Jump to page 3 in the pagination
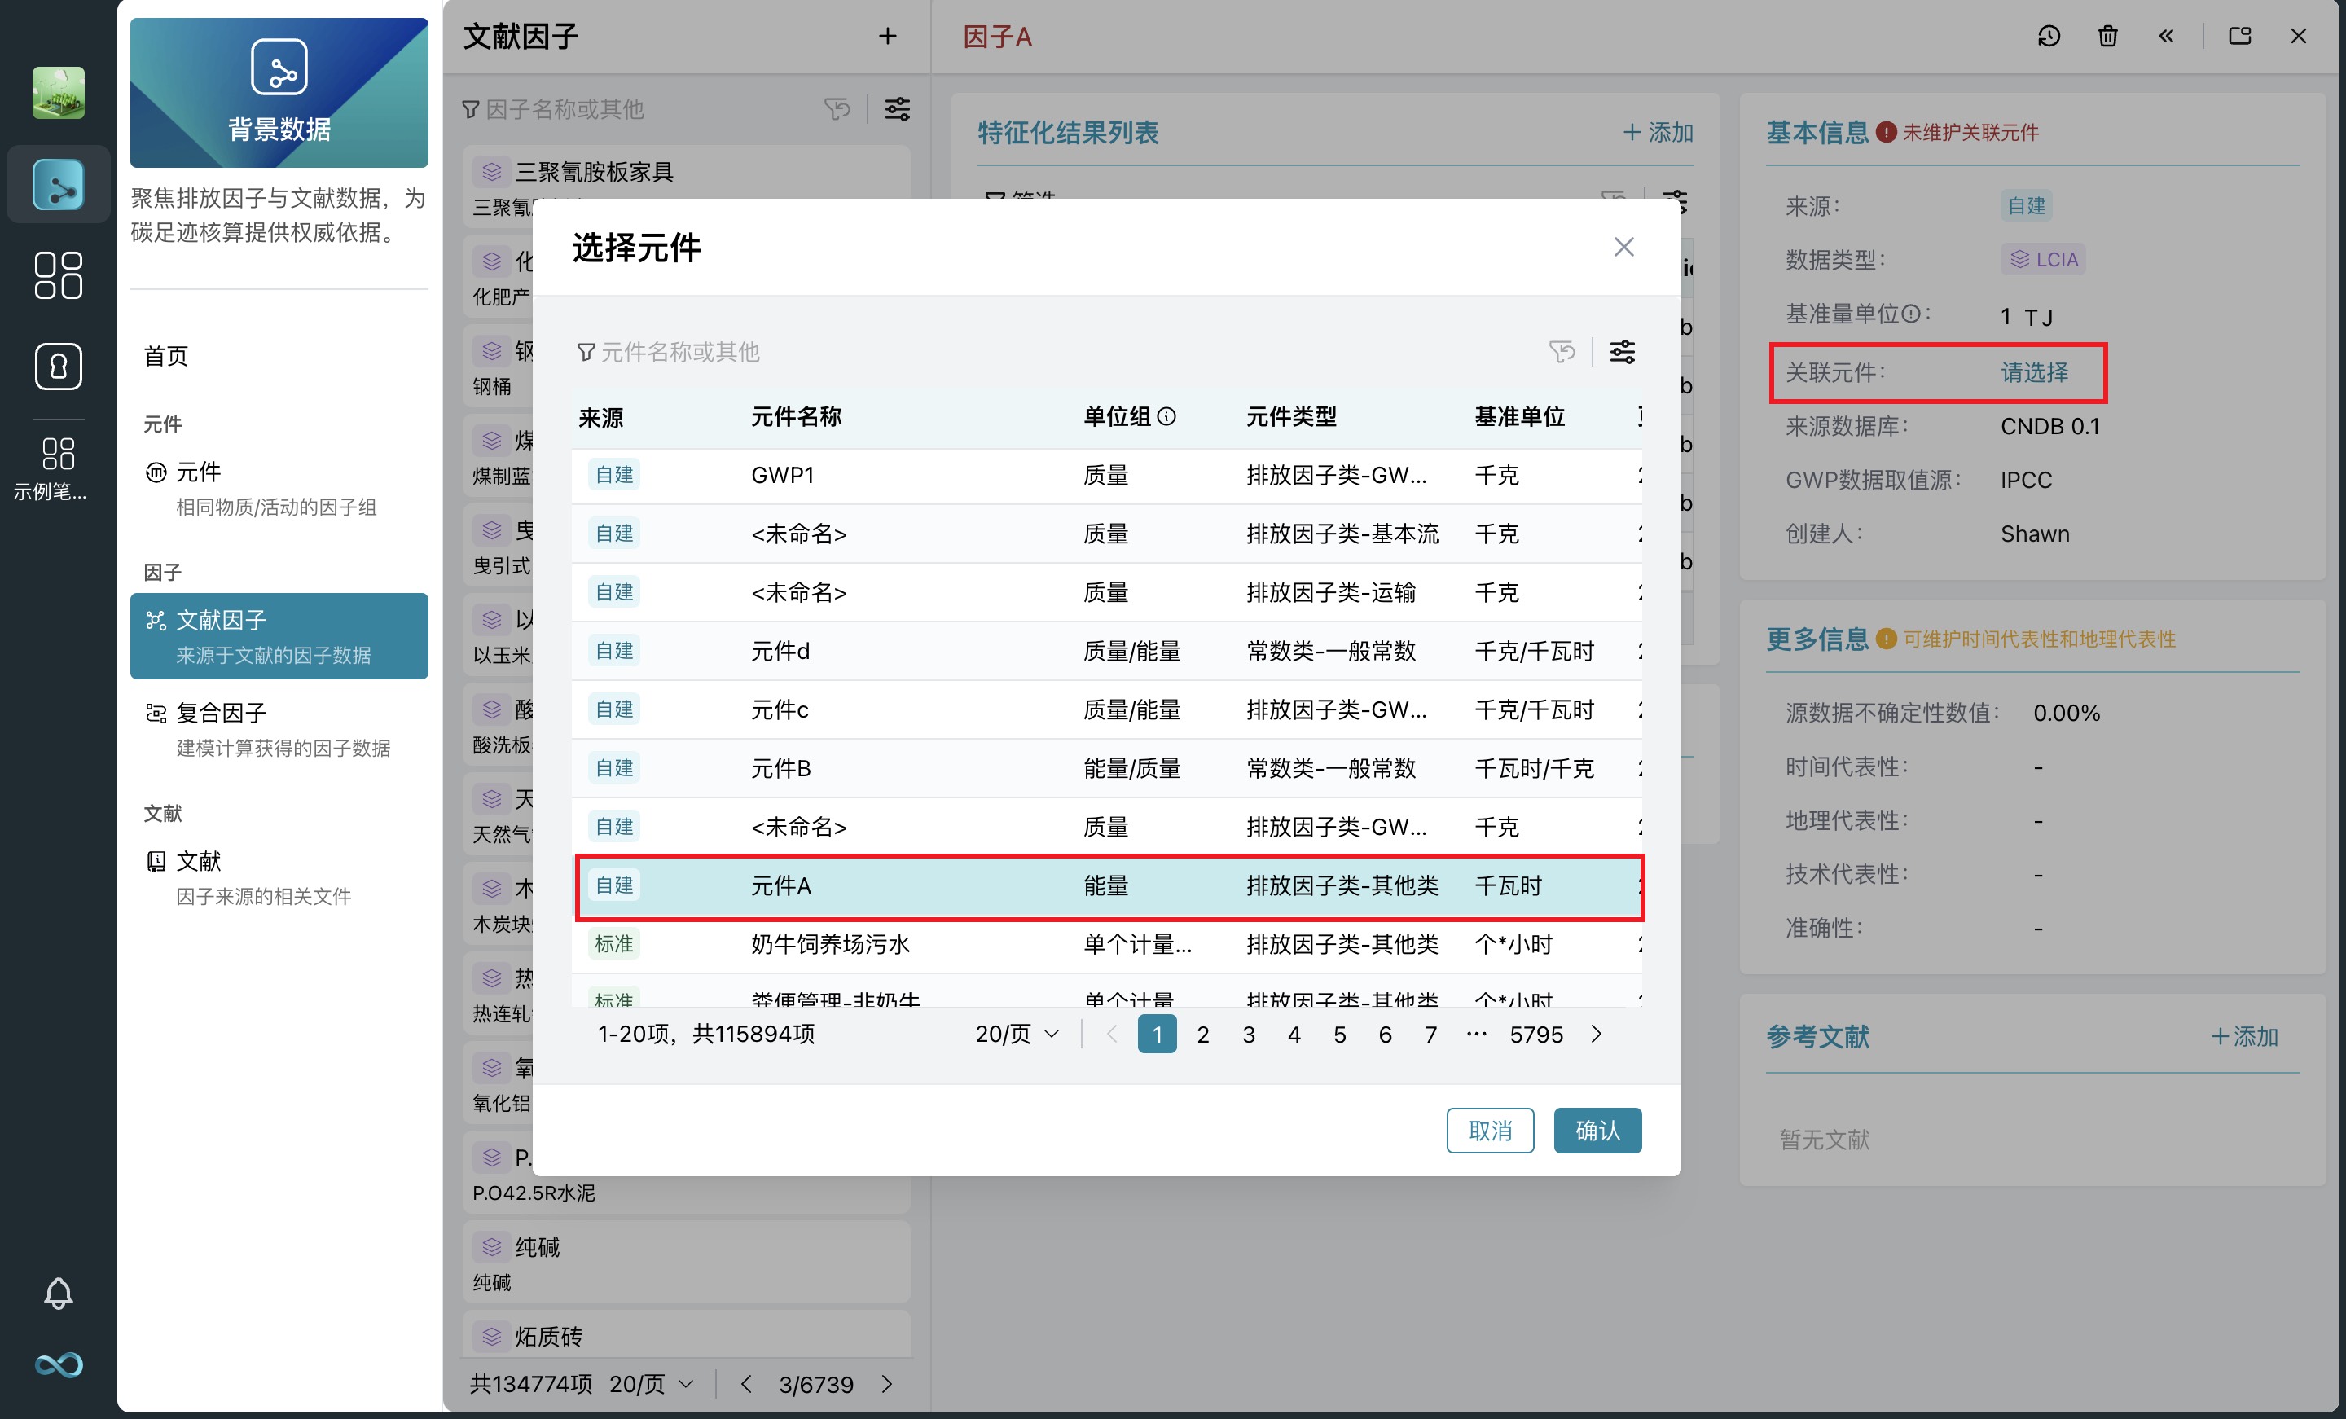The width and height of the screenshot is (2346, 1419). coord(1248,1035)
